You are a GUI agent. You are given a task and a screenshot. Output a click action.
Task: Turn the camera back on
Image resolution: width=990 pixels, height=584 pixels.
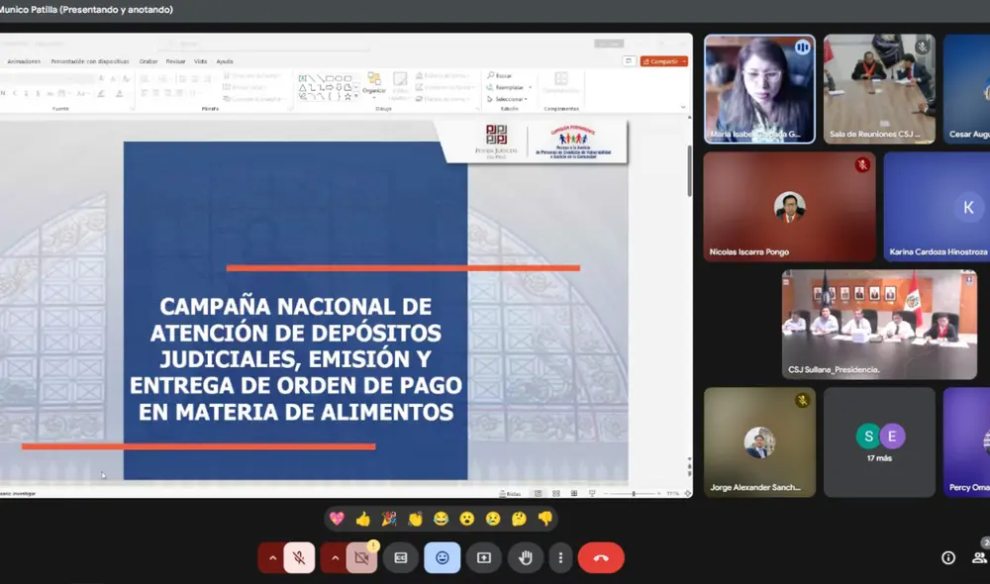(x=361, y=557)
